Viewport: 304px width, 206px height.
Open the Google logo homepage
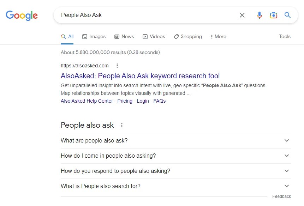22,16
